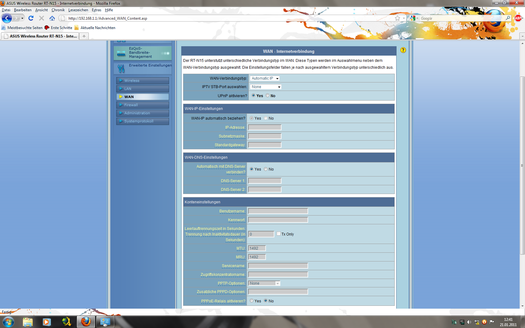Switch to the Firefox taskbar button

pyautogui.click(x=86, y=321)
